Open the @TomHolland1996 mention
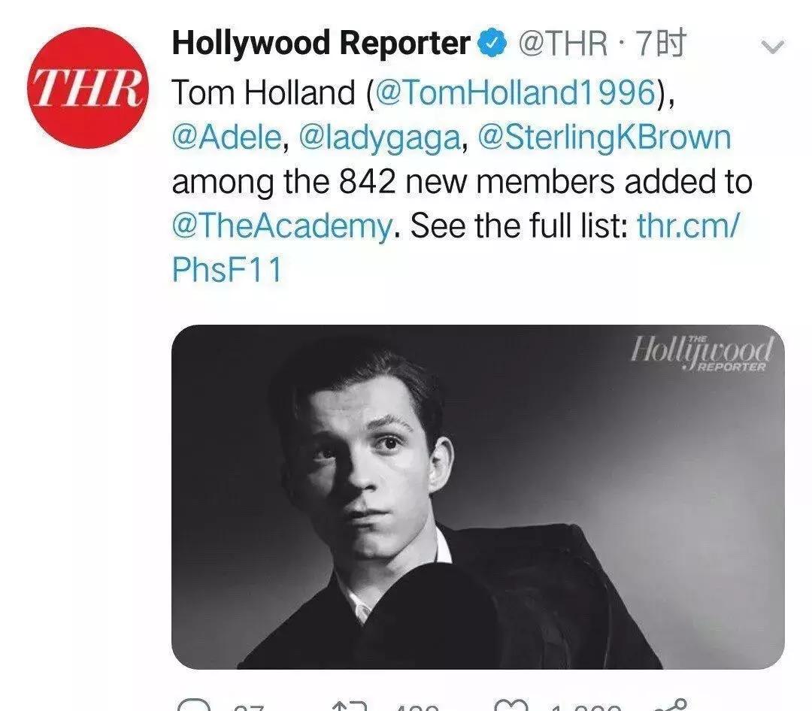 (x=515, y=92)
